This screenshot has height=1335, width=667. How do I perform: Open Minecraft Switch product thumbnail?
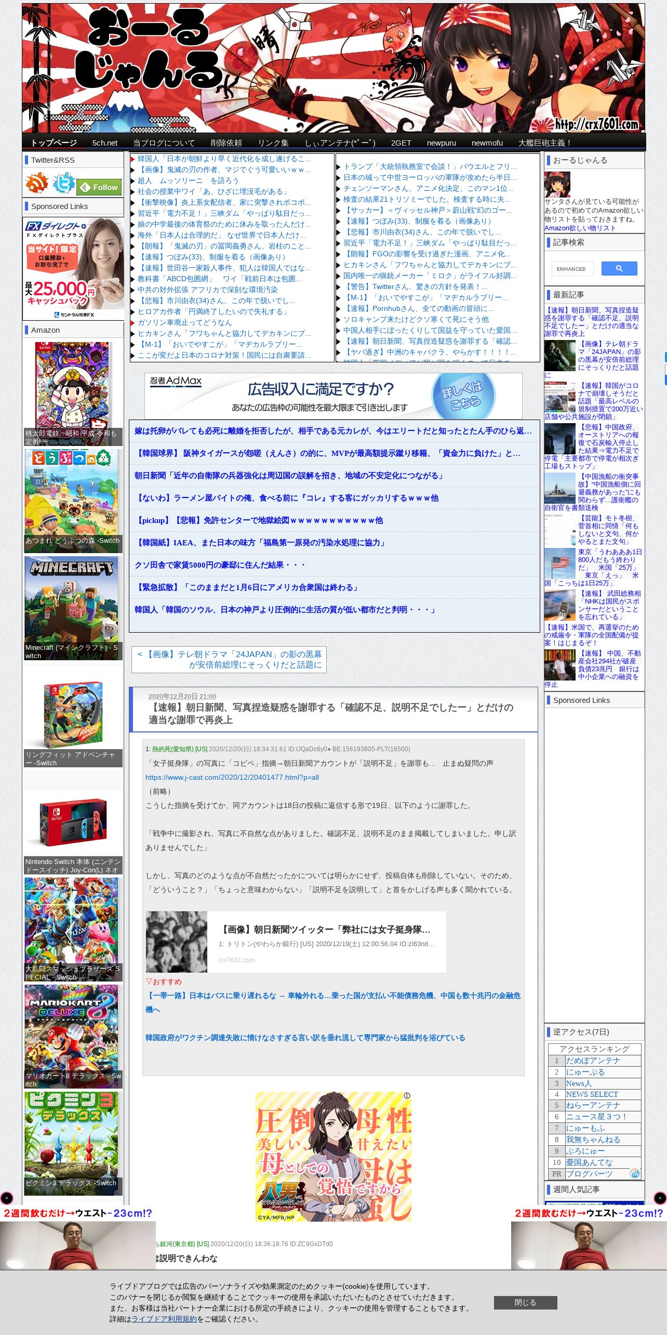click(x=73, y=608)
